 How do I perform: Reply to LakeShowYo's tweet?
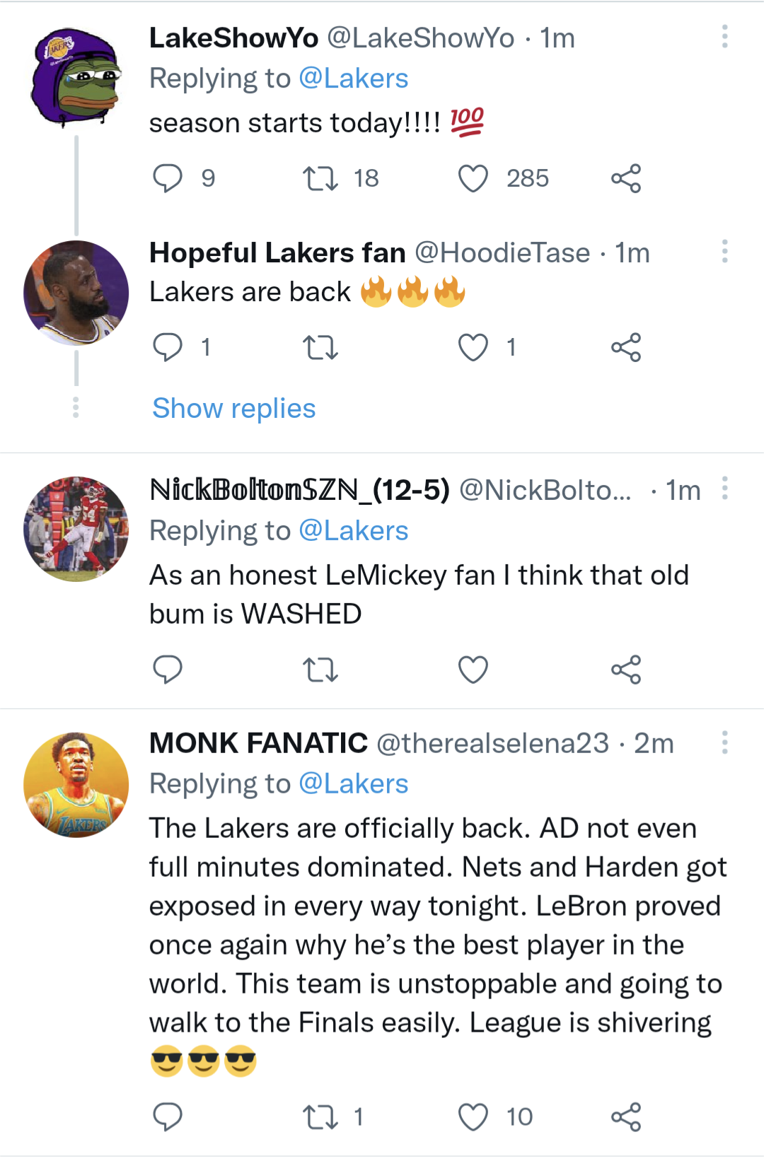pyautogui.click(x=168, y=178)
